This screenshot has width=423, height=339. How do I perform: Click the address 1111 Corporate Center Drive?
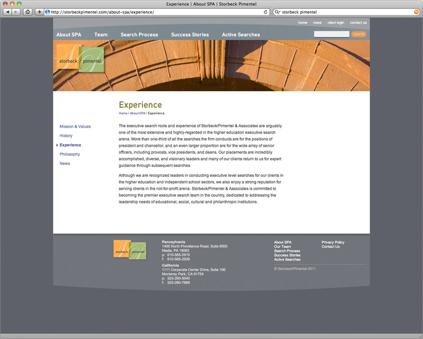(194, 270)
